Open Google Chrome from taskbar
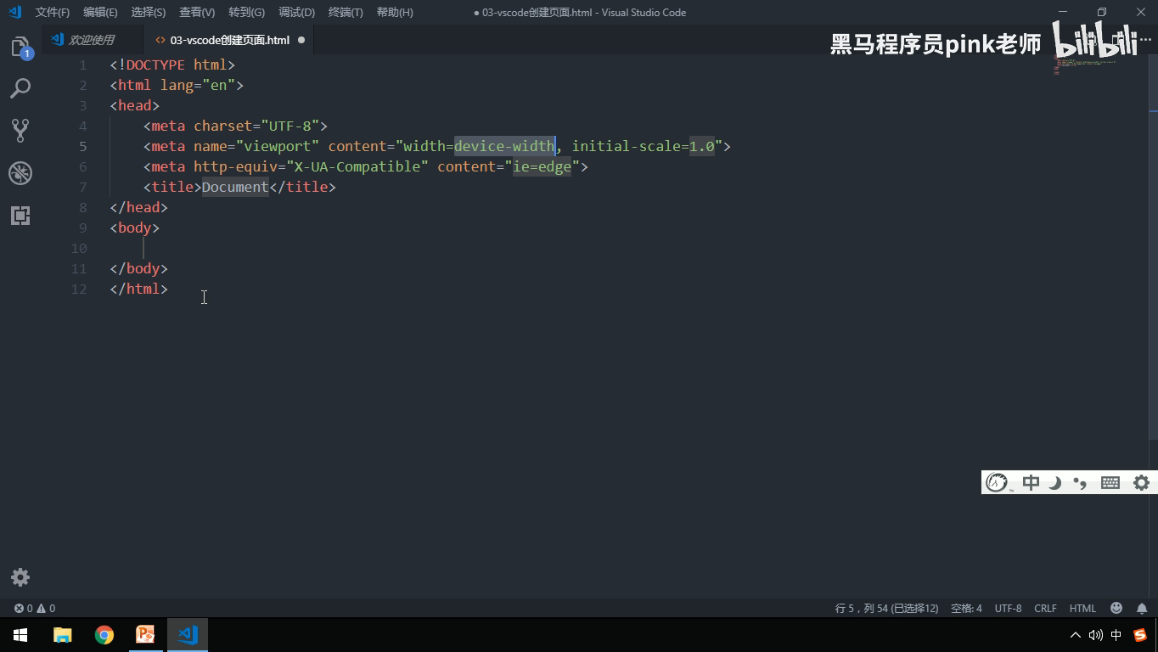The height and width of the screenshot is (652, 1158). pyautogui.click(x=104, y=635)
